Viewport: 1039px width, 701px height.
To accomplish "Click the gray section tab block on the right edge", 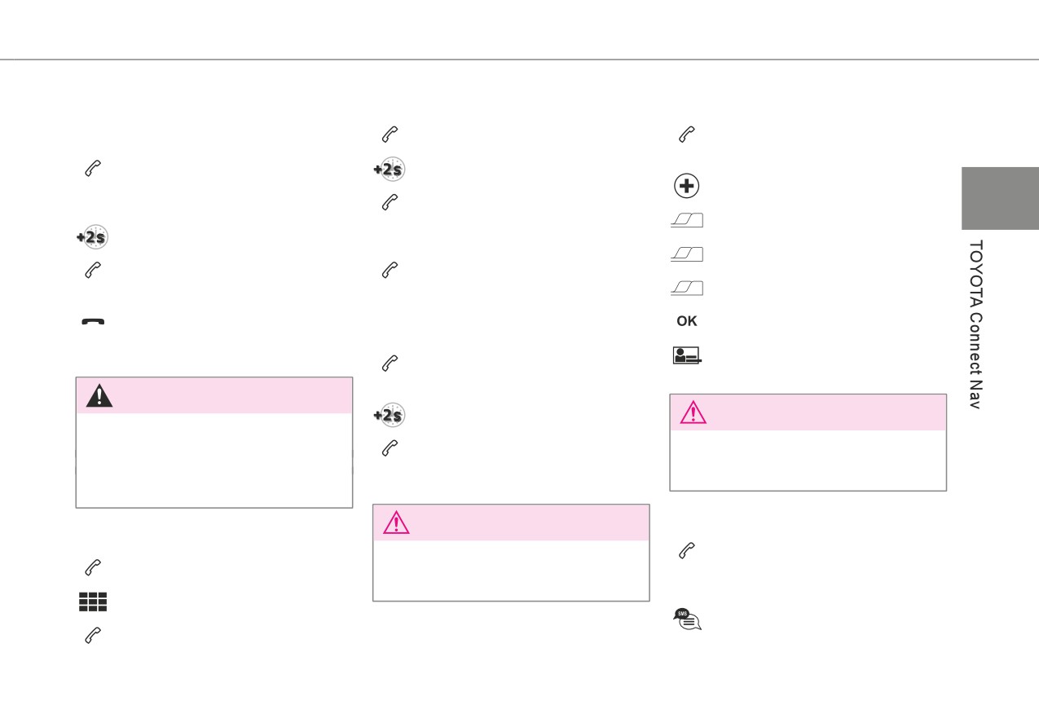I will (x=1000, y=198).
